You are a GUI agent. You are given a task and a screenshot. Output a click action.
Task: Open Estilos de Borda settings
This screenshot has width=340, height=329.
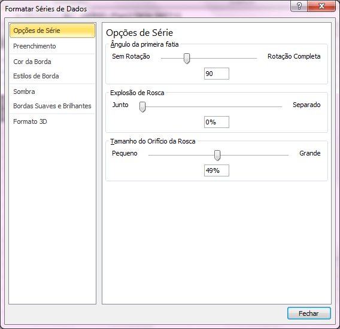[x=52, y=76]
